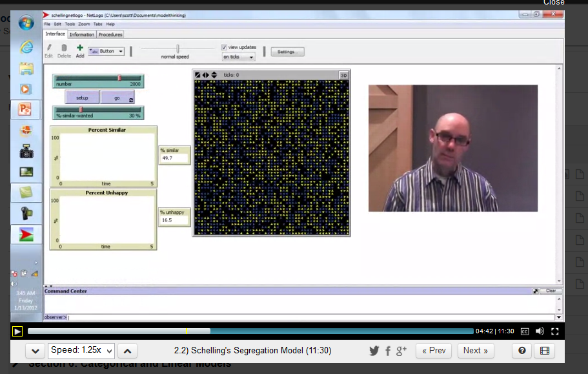The height and width of the screenshot is (374, 588).
Task: Switch to the NetLogo Procedures tab
Action: click(110, 34)
